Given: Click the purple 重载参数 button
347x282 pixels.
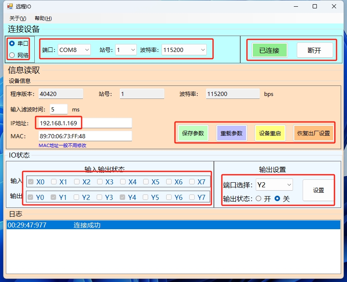Looking at the screenshot, I should [x=231, y=133].
